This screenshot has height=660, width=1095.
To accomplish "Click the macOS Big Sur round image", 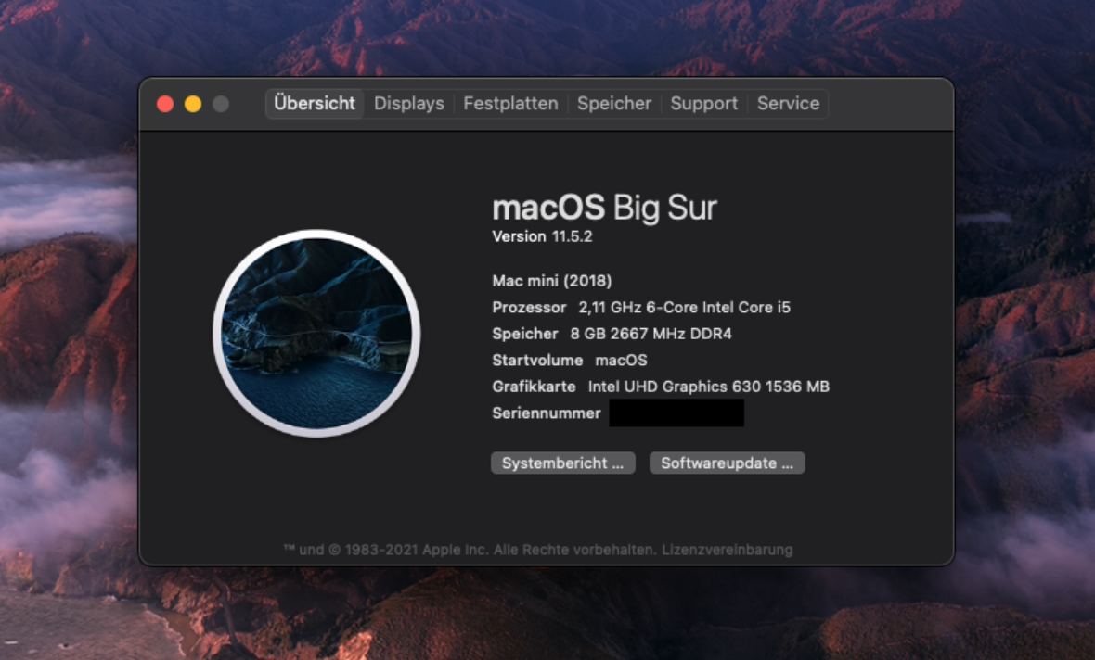I will tap(316, 334).
